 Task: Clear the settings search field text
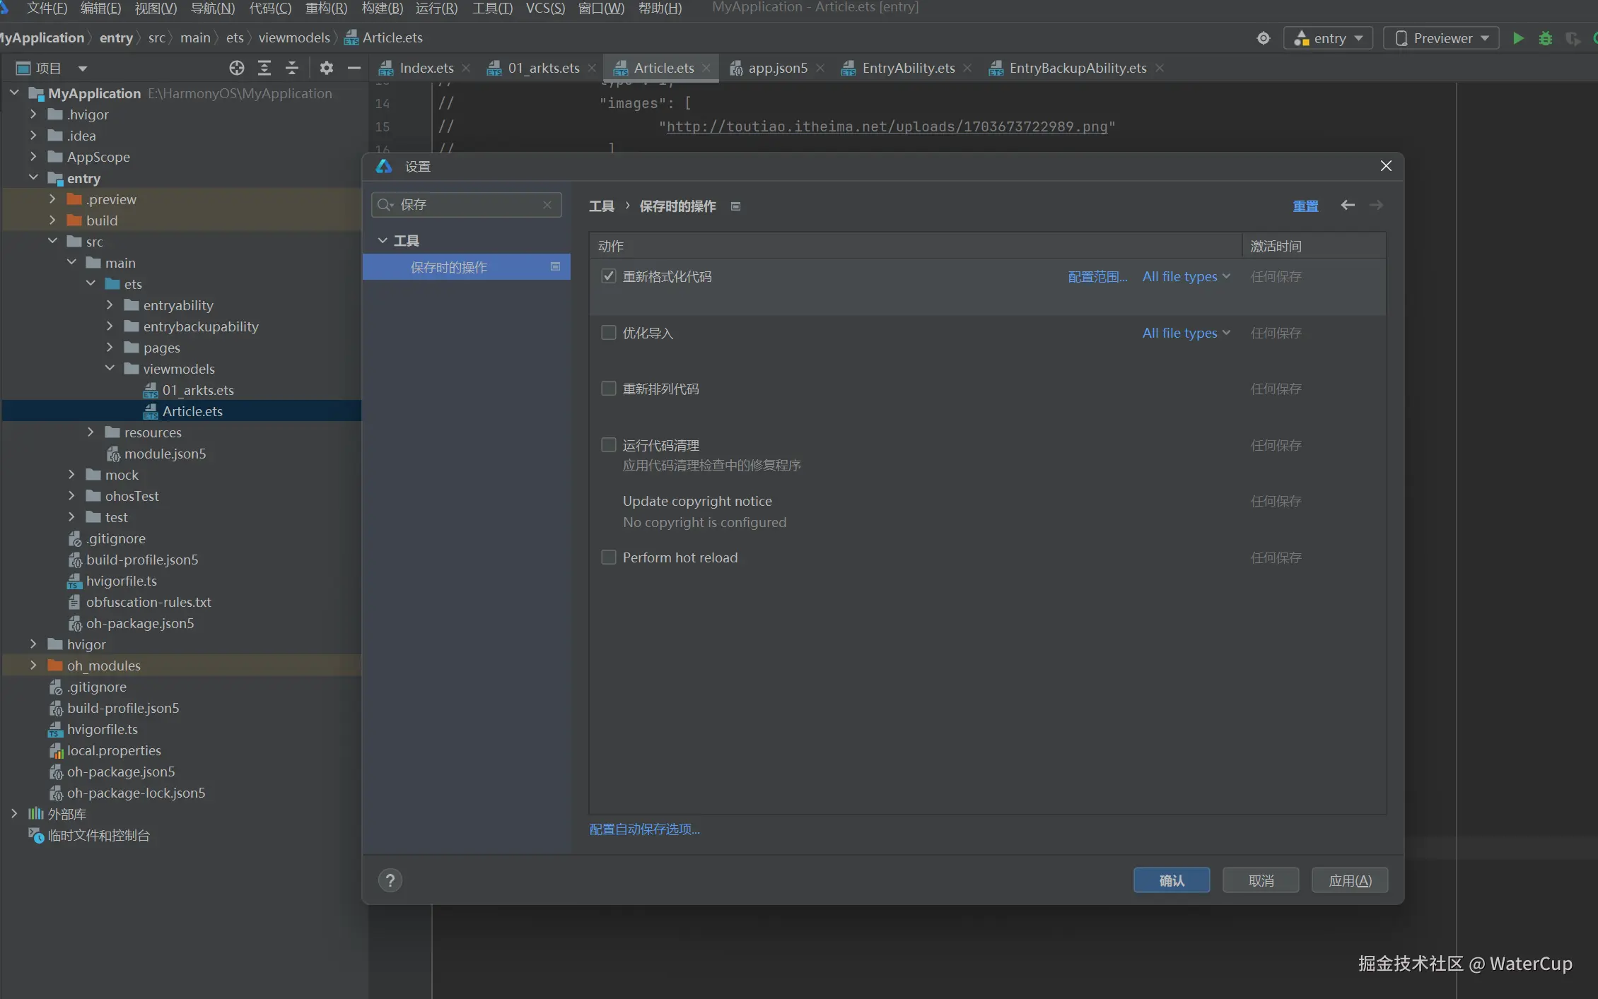tap(547, 205)
